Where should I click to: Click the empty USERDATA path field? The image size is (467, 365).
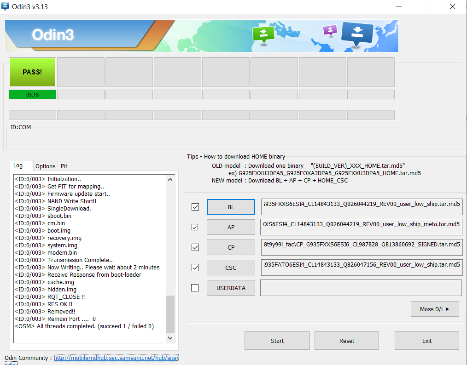pyautogui.click(x=361, y=288)
